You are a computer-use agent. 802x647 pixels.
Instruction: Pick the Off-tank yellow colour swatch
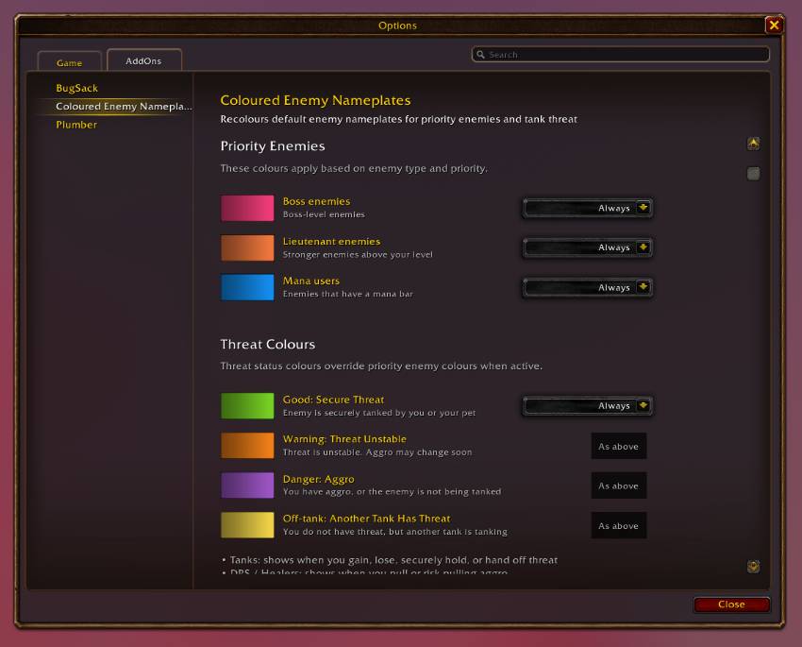tap(247, 525)
